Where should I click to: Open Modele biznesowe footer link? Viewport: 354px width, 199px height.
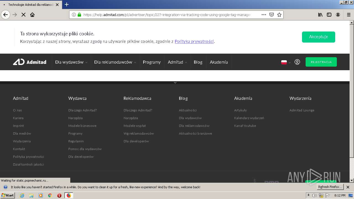click(x=82, y=126)
